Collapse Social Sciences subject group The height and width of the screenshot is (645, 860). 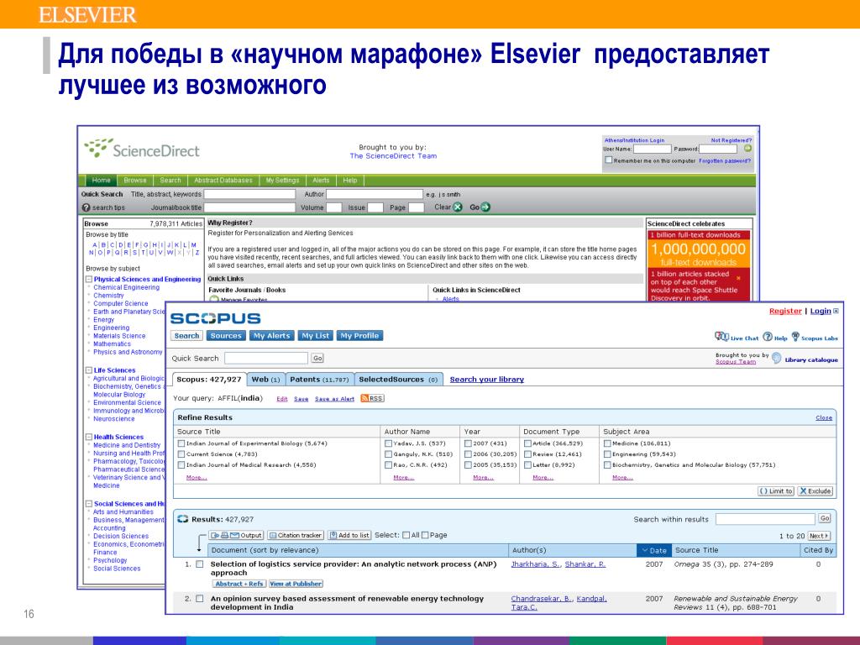(89, 504)
